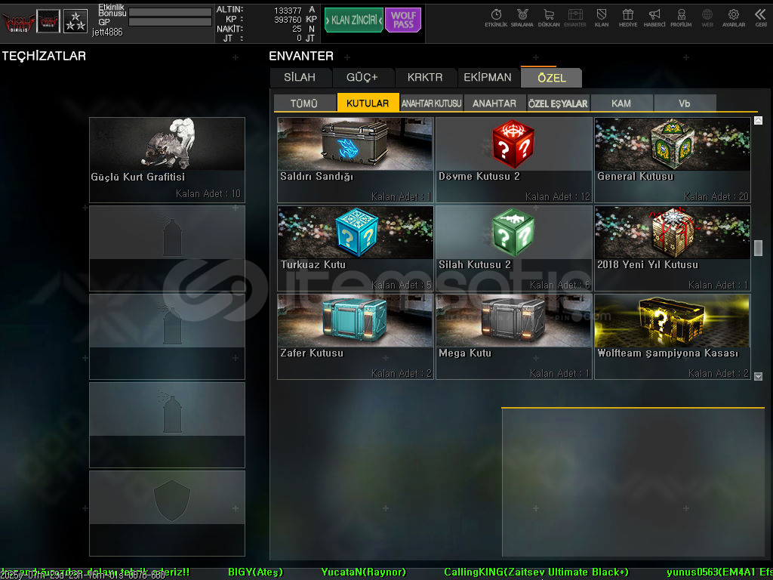Open the Klan shield icon
Image resolution: width=773 pixels, height=580 pixels.
click(602, 18)
